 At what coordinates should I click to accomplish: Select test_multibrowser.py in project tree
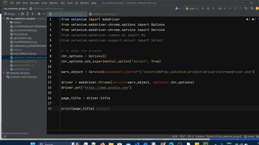coord(23,54)
